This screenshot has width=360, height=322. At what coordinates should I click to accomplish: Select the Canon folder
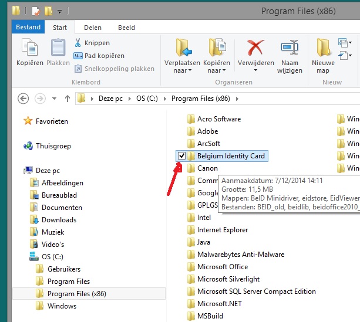pyautogui.click(x=207, y=168)
